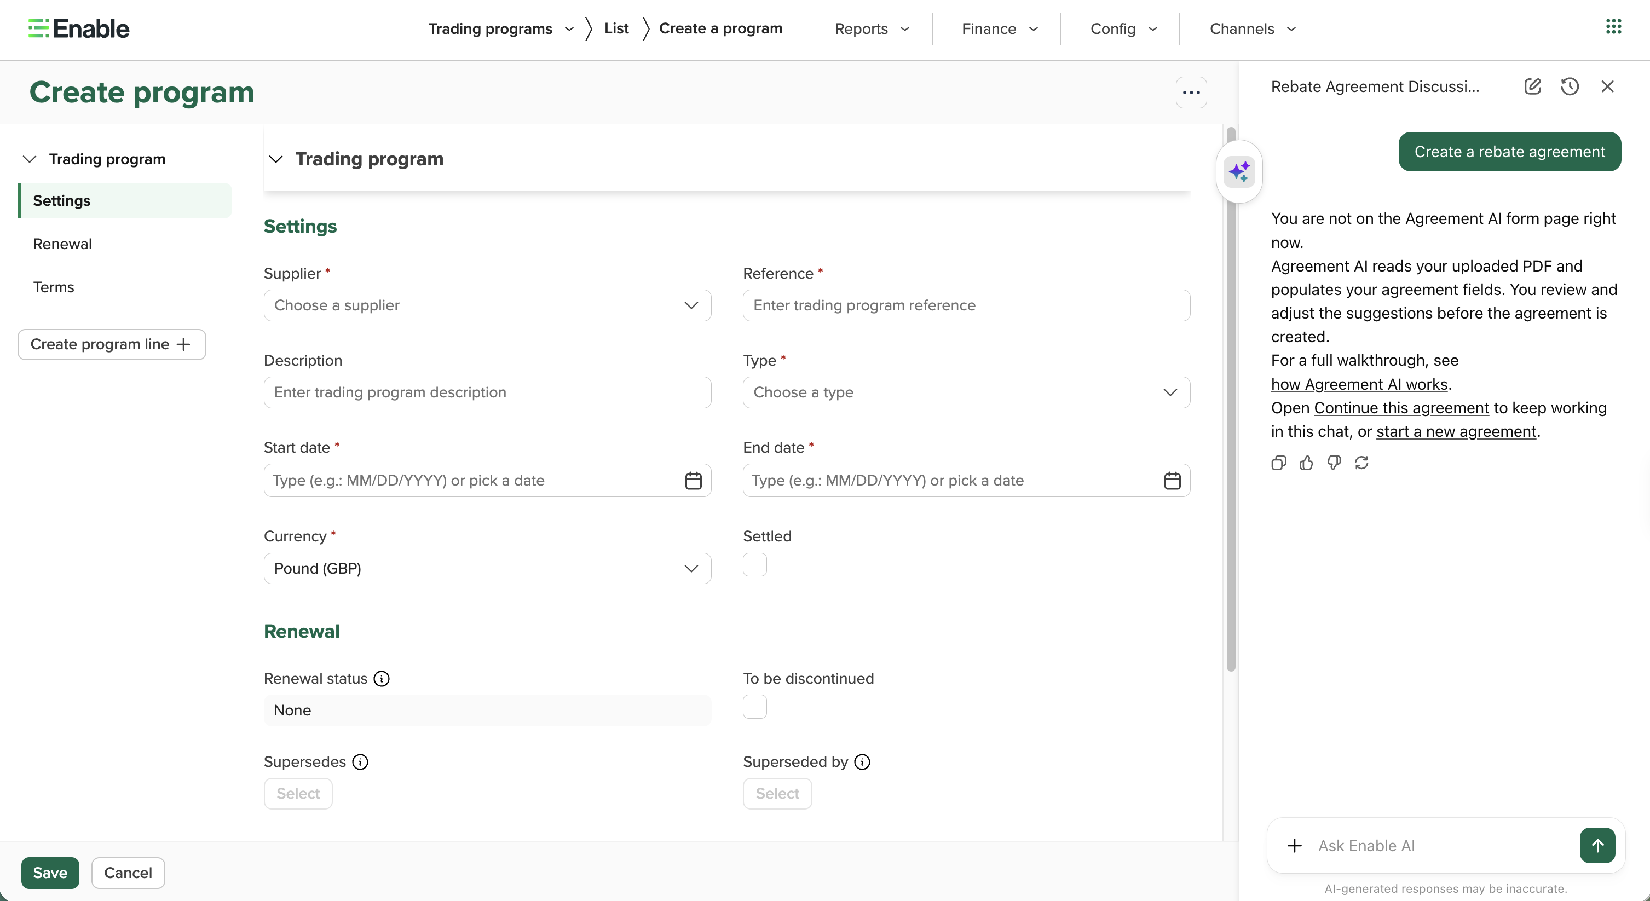
Task: Open the Trading programs nav menu
Action: tap(501, 29)
